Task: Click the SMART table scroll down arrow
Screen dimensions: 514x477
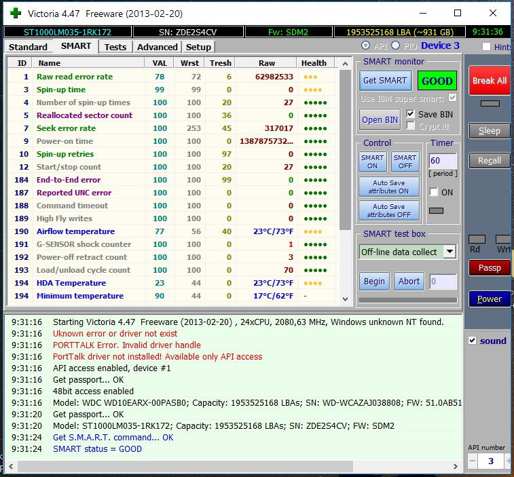Action: 345,299
